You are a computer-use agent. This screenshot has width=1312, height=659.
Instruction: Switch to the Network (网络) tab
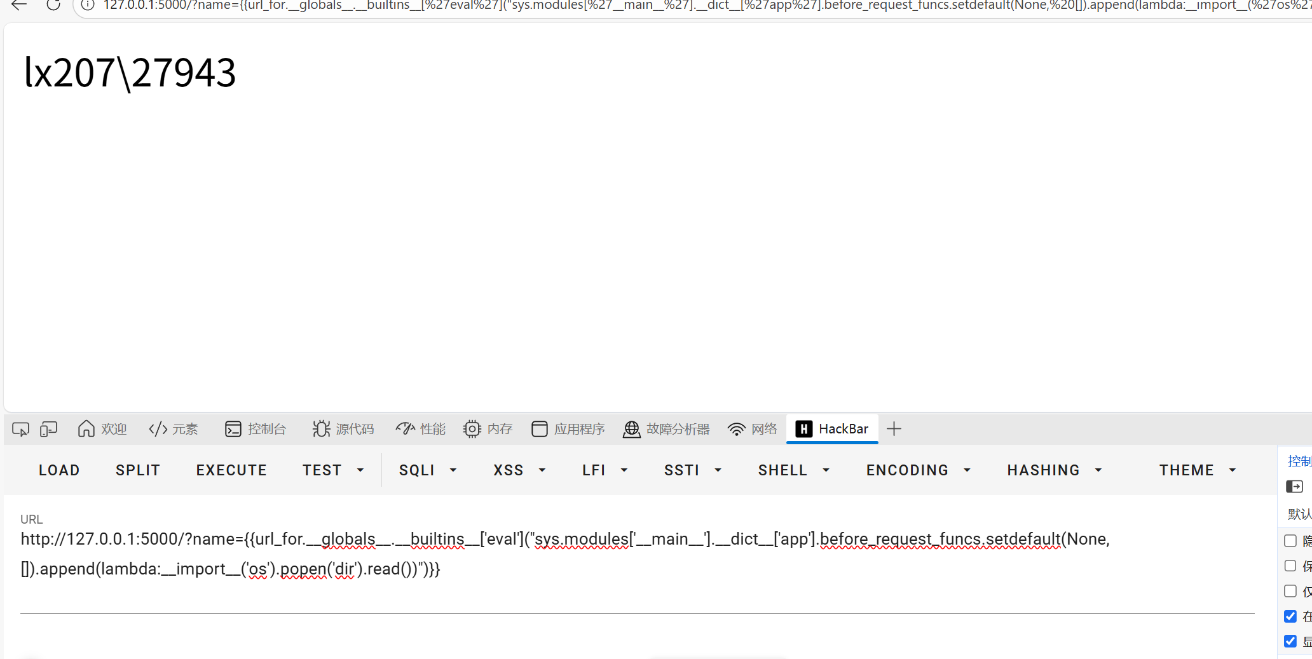(753, 429)
